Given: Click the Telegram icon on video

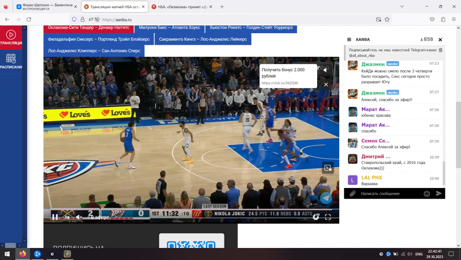Looking at the screenshot, I should tap(326, 198).
